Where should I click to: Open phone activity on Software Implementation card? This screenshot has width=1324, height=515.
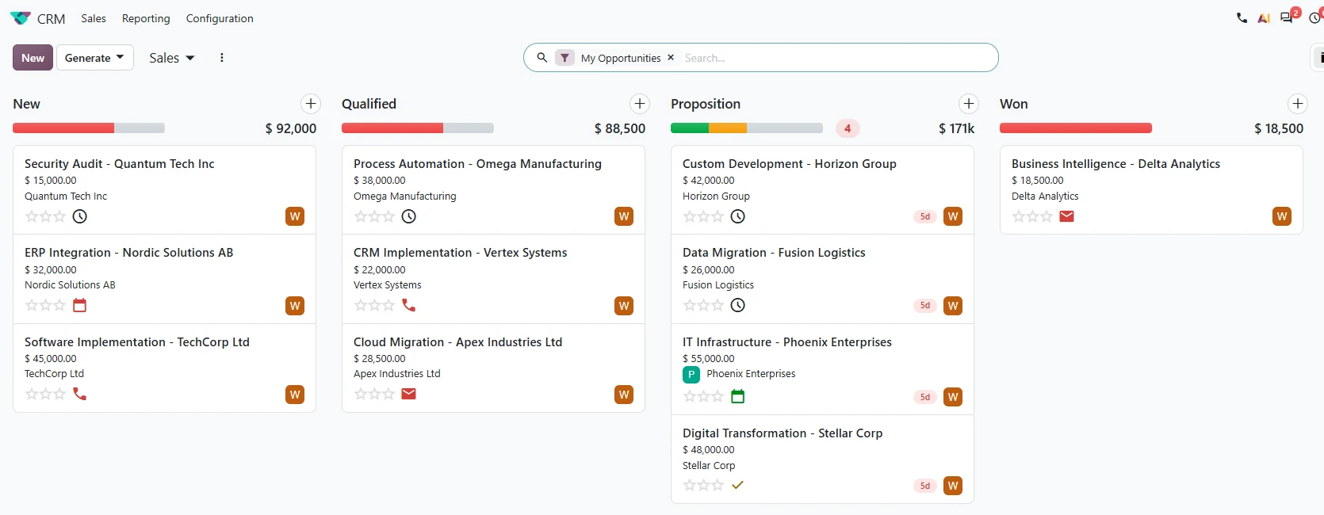point(79,394)
